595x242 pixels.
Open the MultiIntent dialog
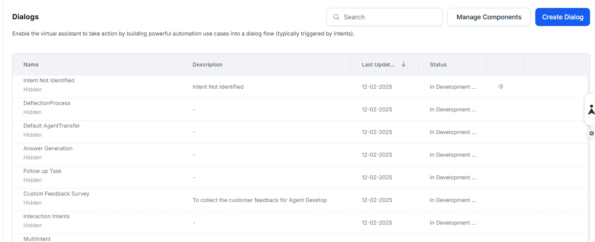pyautogui.click(x=37, y=239)
